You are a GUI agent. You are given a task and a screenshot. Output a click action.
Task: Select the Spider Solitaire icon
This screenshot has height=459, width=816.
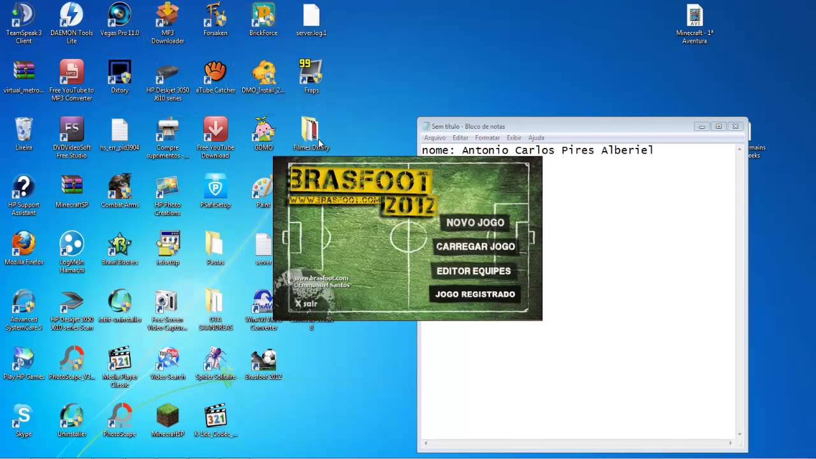tap(215, 364)
